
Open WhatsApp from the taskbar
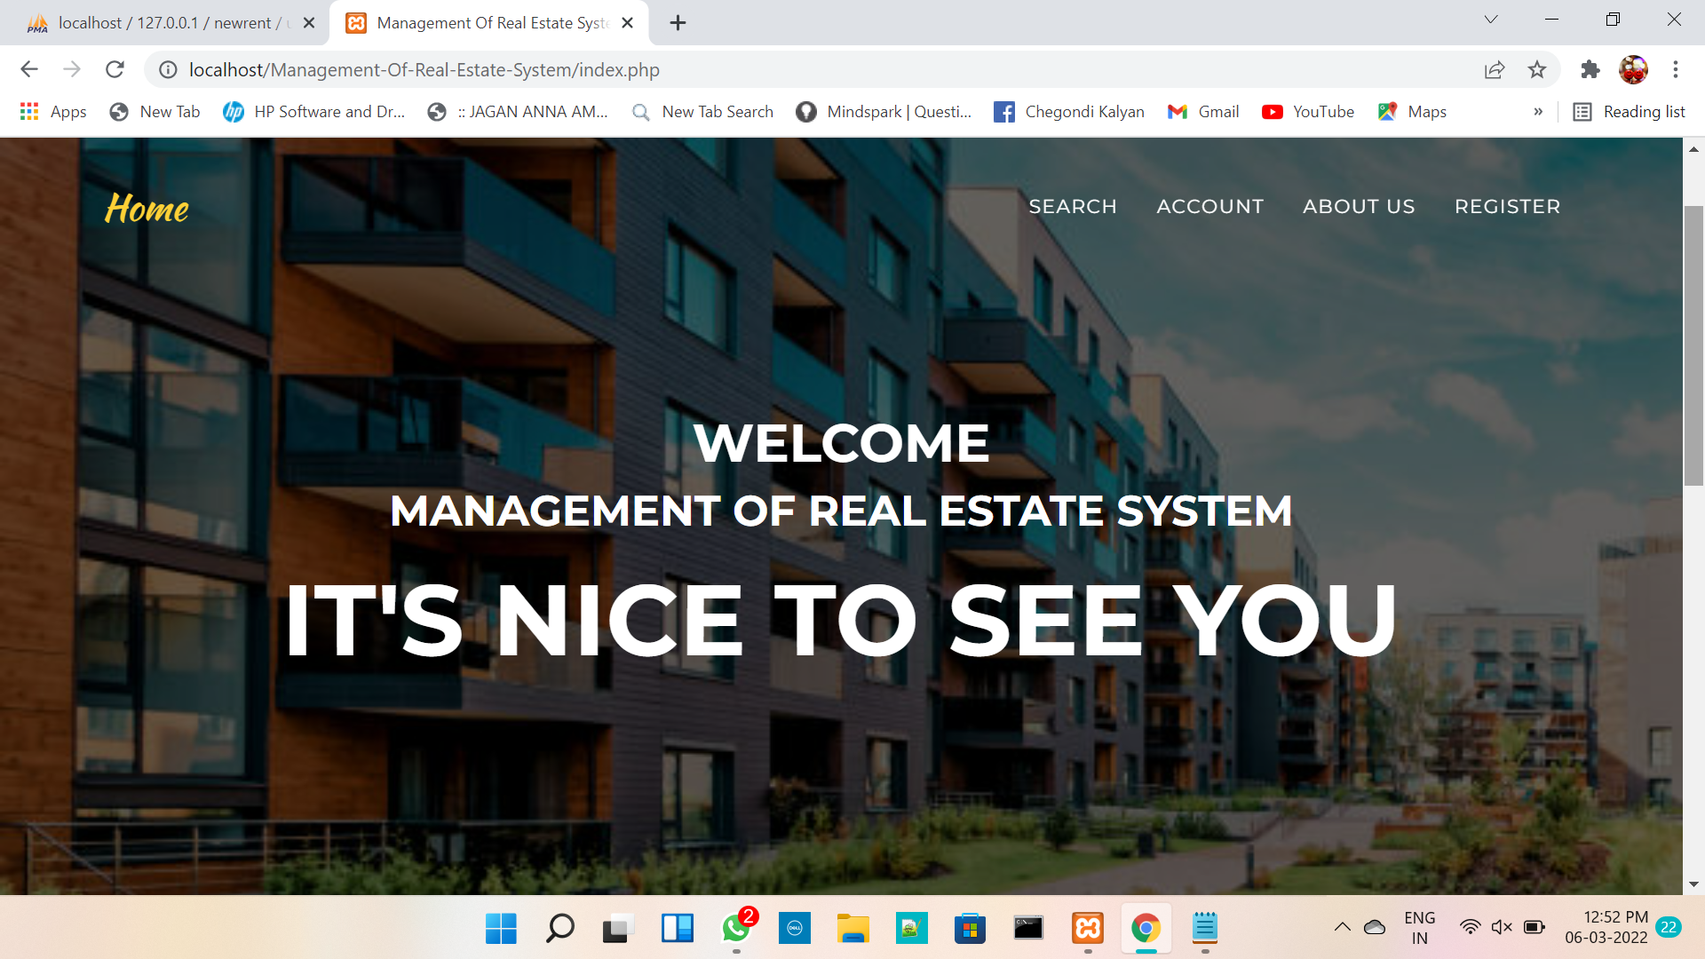736,929
